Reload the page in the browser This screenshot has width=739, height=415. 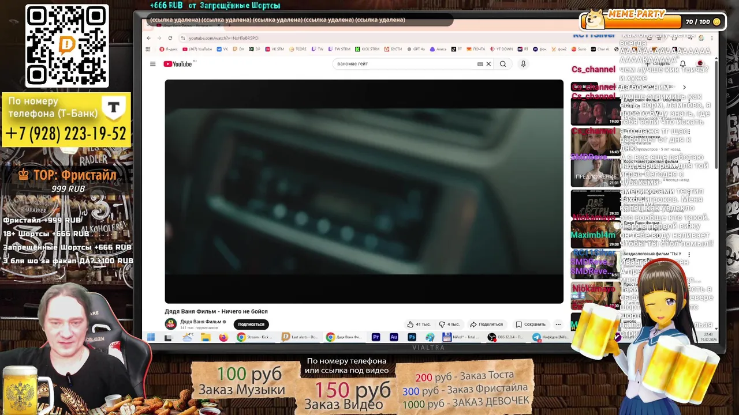click(x=170, y=38)
